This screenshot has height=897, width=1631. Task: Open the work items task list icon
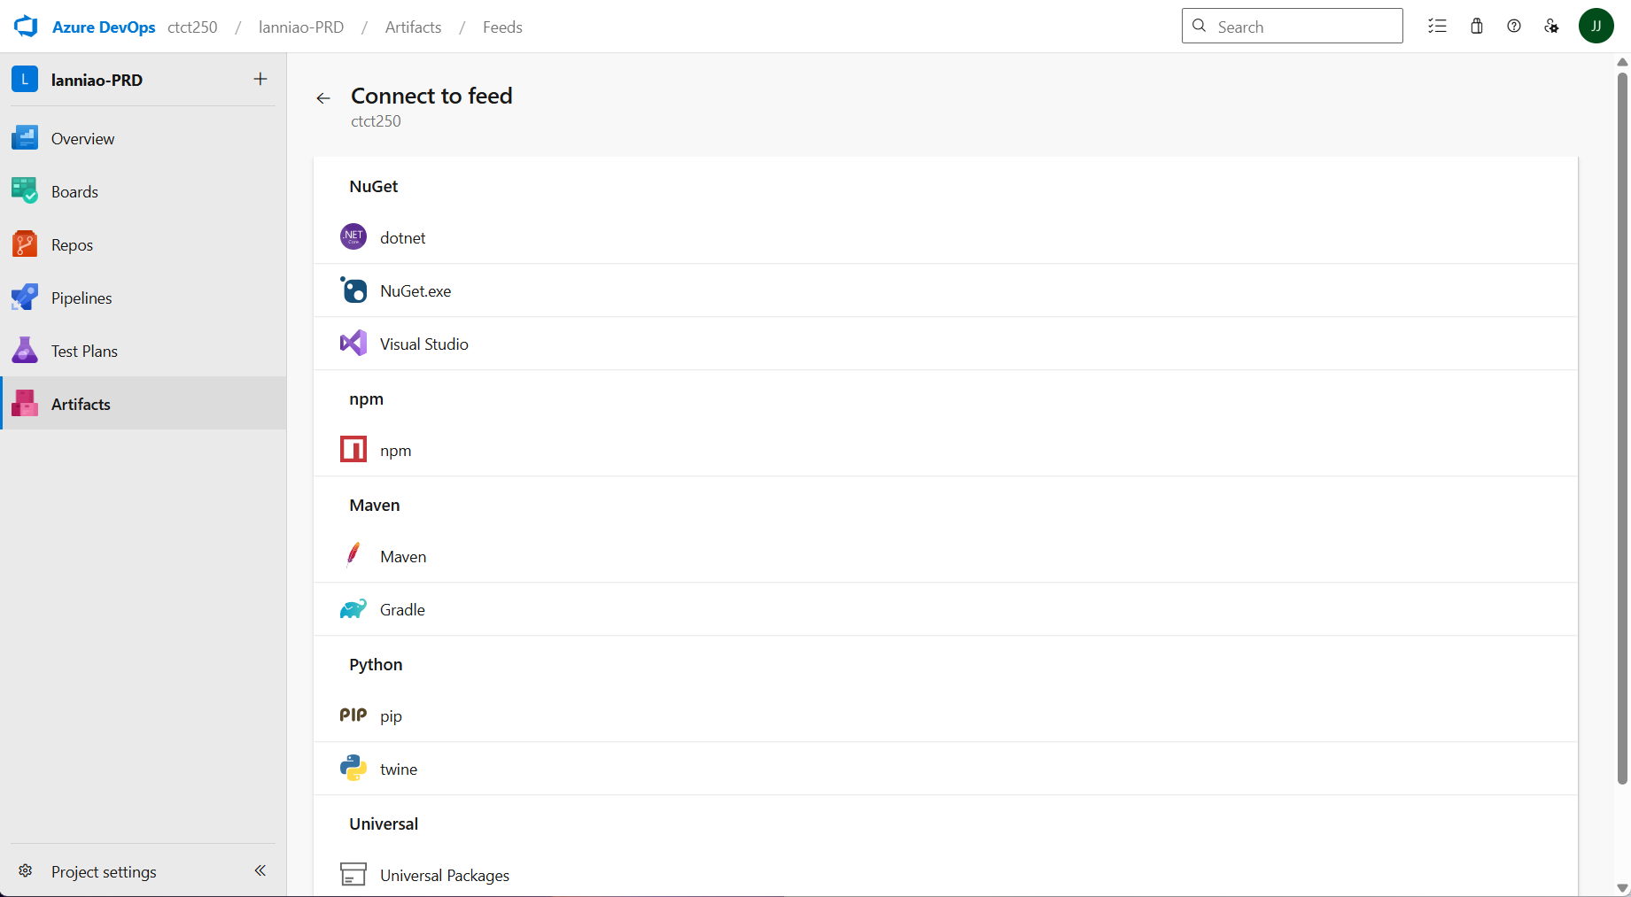pyautogui.click(x=1437, y=27)
